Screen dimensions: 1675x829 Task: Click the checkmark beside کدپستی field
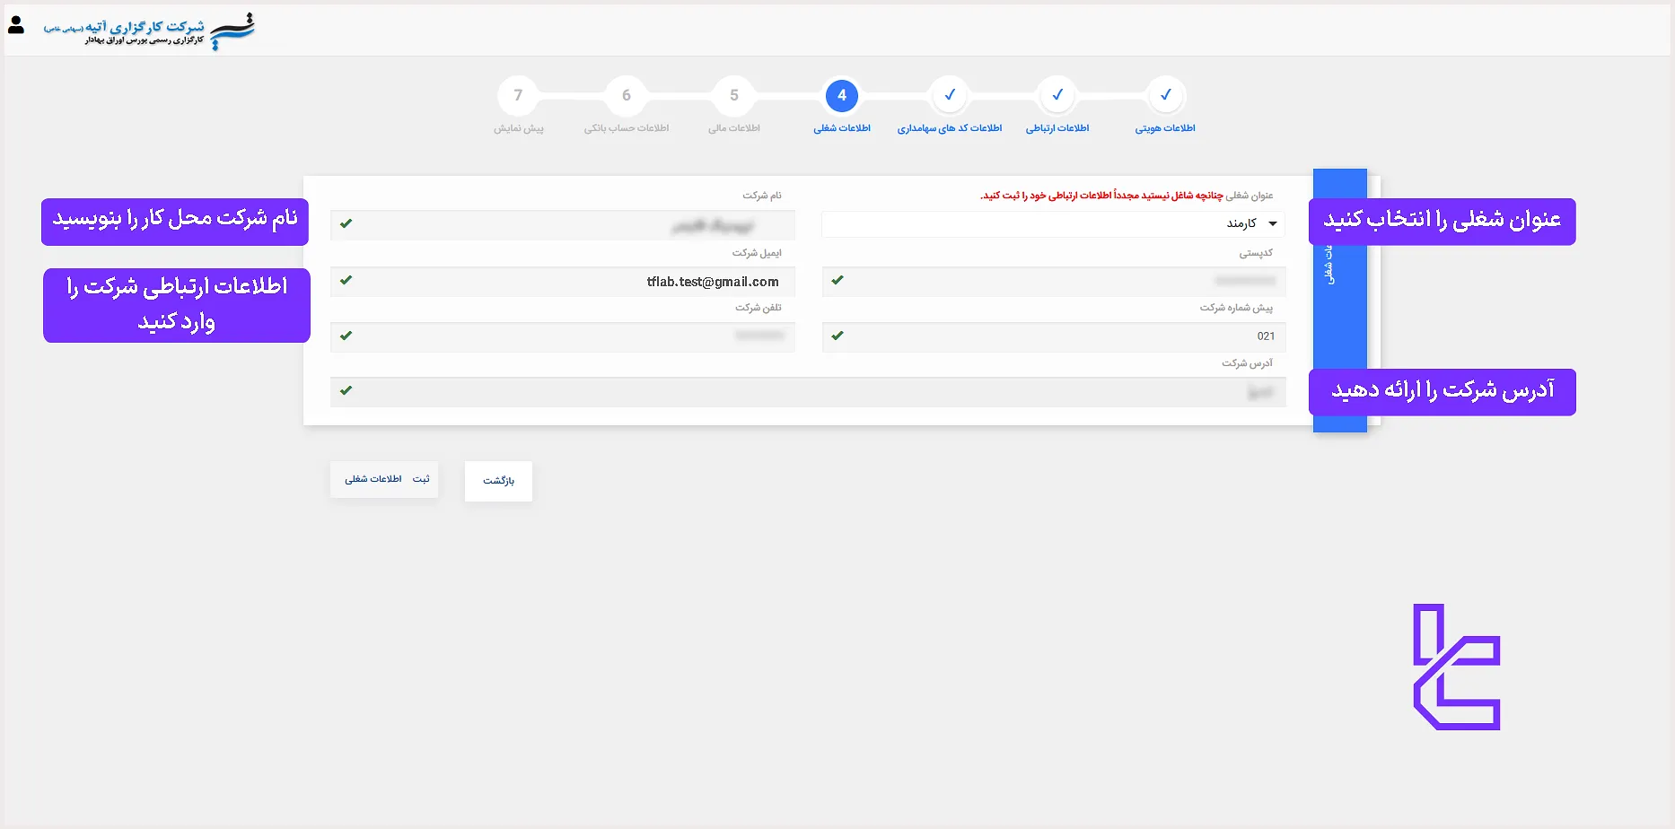coord(837,280)
